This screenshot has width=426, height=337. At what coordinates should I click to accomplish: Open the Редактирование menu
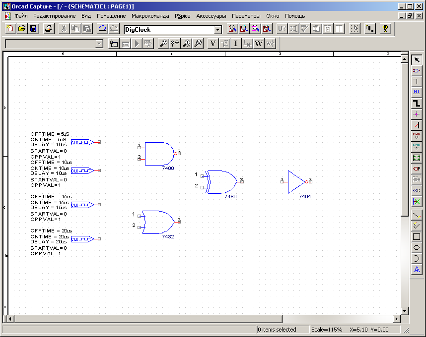[54, 16]
